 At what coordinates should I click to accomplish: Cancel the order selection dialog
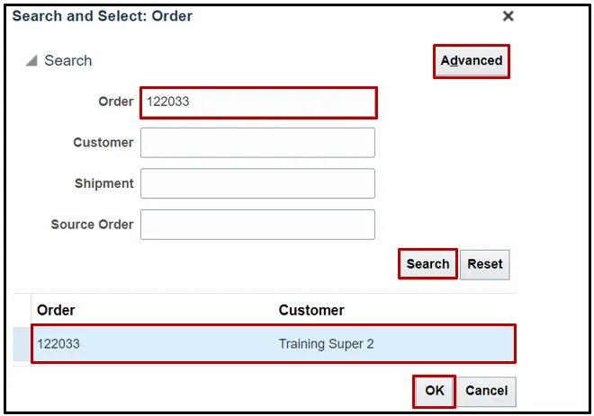click(486, 391)
